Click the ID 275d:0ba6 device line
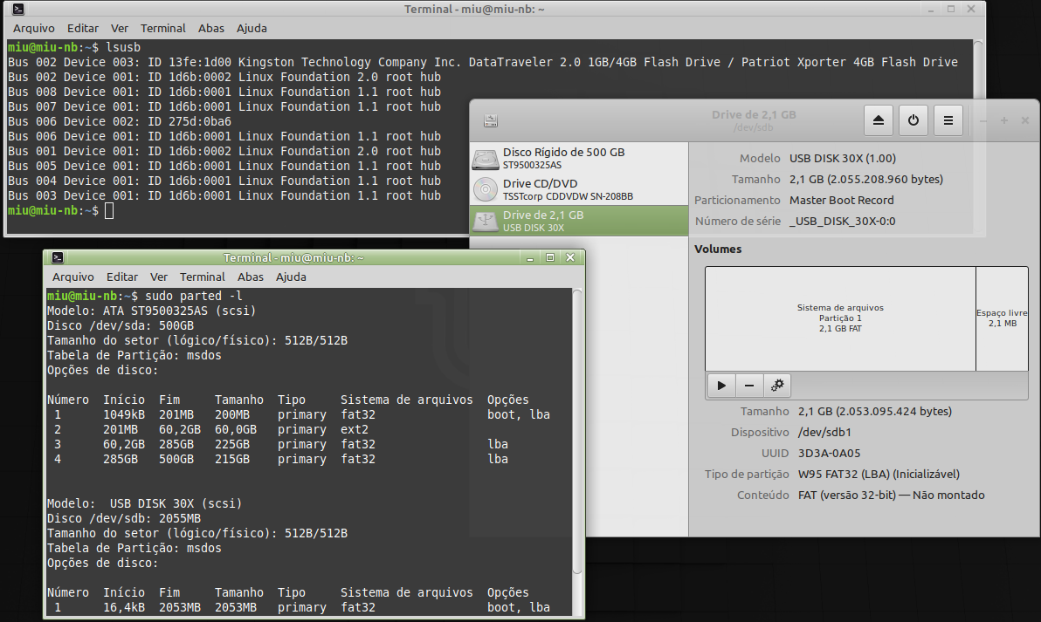The image size is (1041, 622). [x=120, y=122]
